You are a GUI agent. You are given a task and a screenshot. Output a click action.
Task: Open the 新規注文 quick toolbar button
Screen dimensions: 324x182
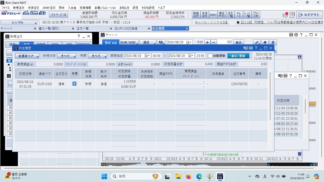pos(196,15)
